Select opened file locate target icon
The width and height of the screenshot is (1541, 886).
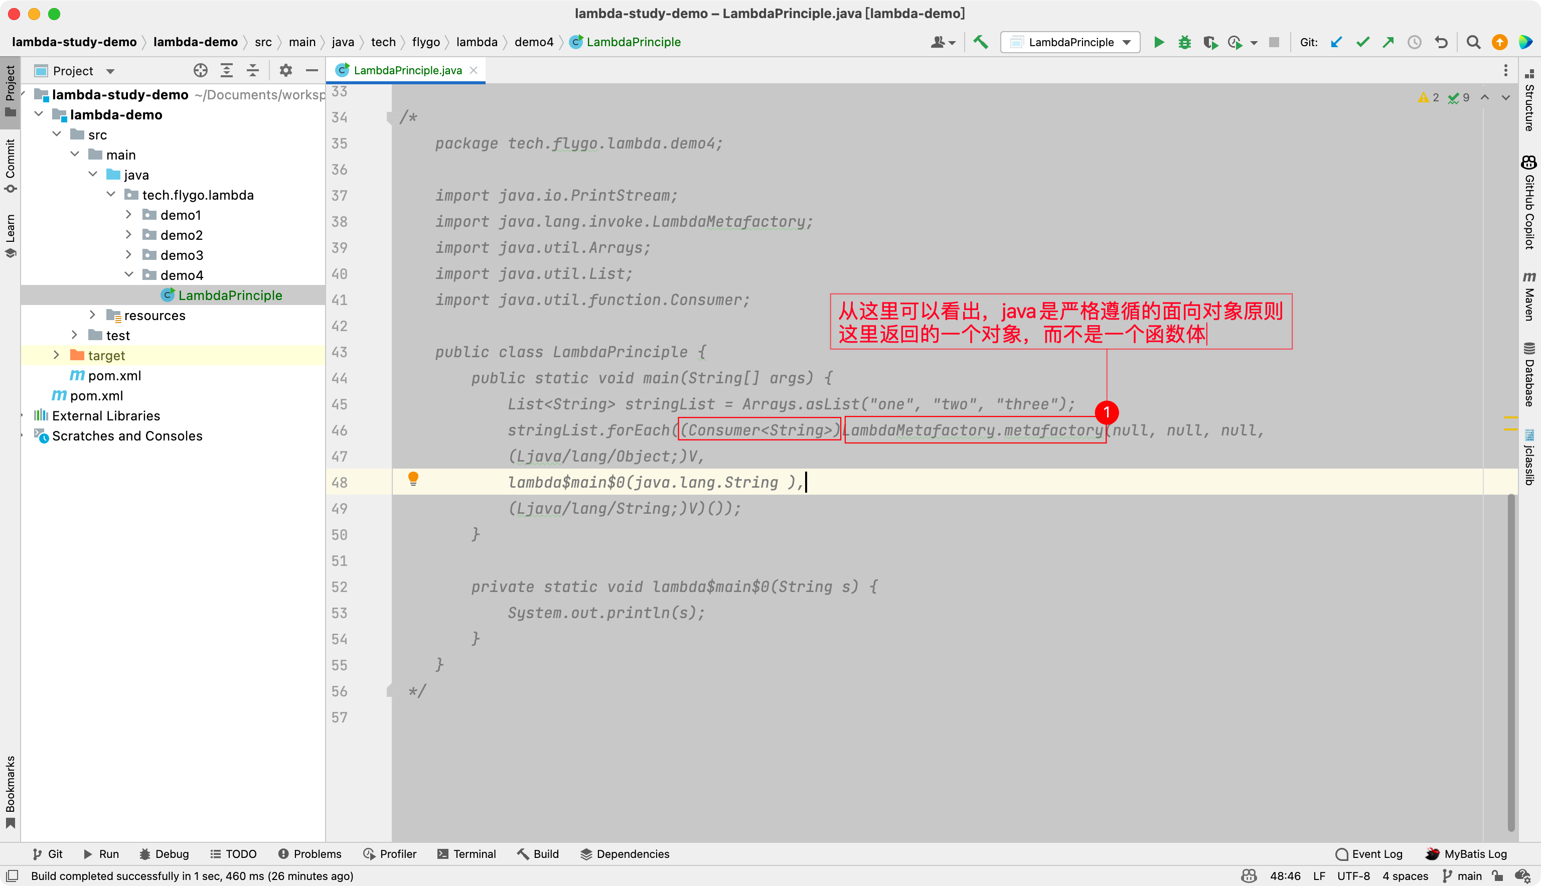pos(200,71)
